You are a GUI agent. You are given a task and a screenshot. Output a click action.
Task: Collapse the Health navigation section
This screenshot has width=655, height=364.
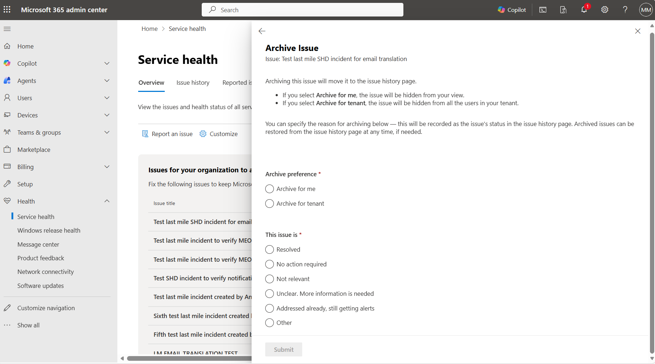click(x=107, y=201)
